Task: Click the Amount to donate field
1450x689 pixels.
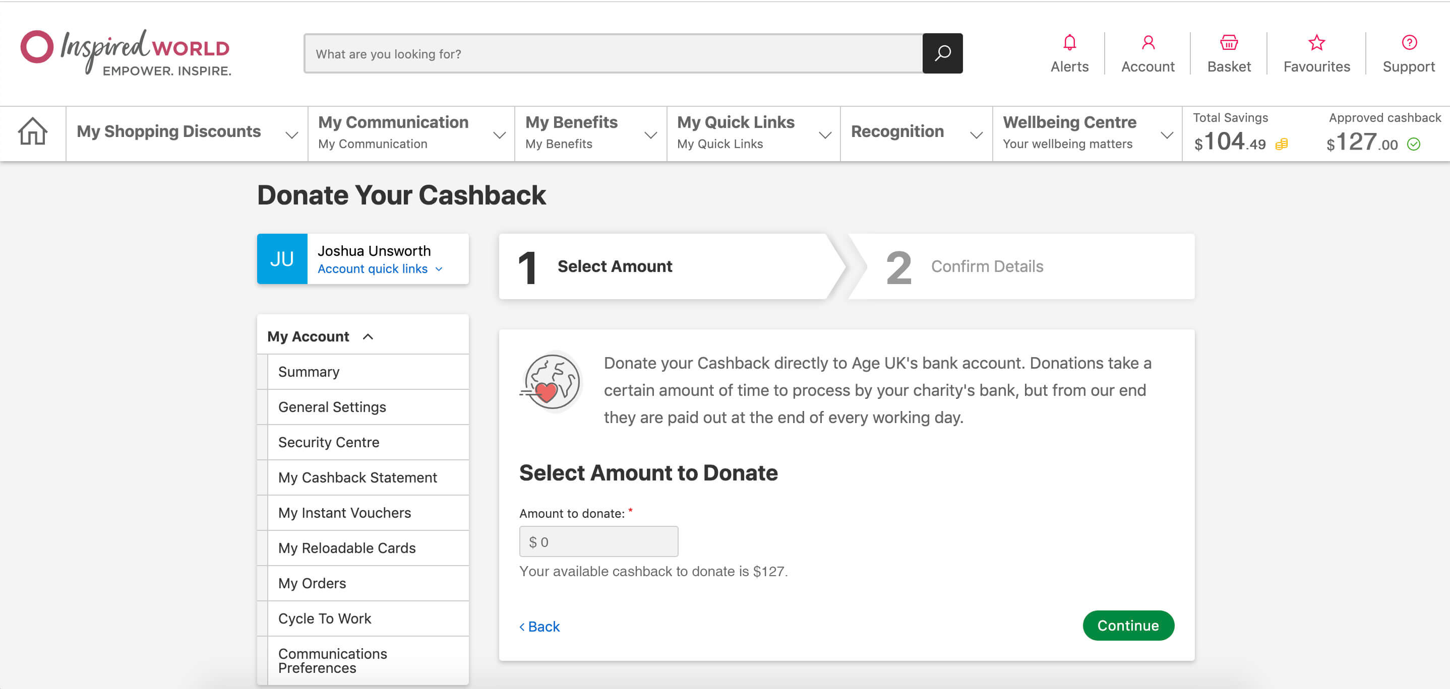Action: [598, 541]
